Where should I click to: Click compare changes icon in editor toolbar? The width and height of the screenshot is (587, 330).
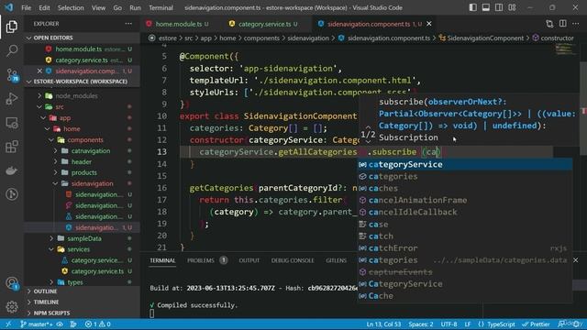tap(549, 24)
